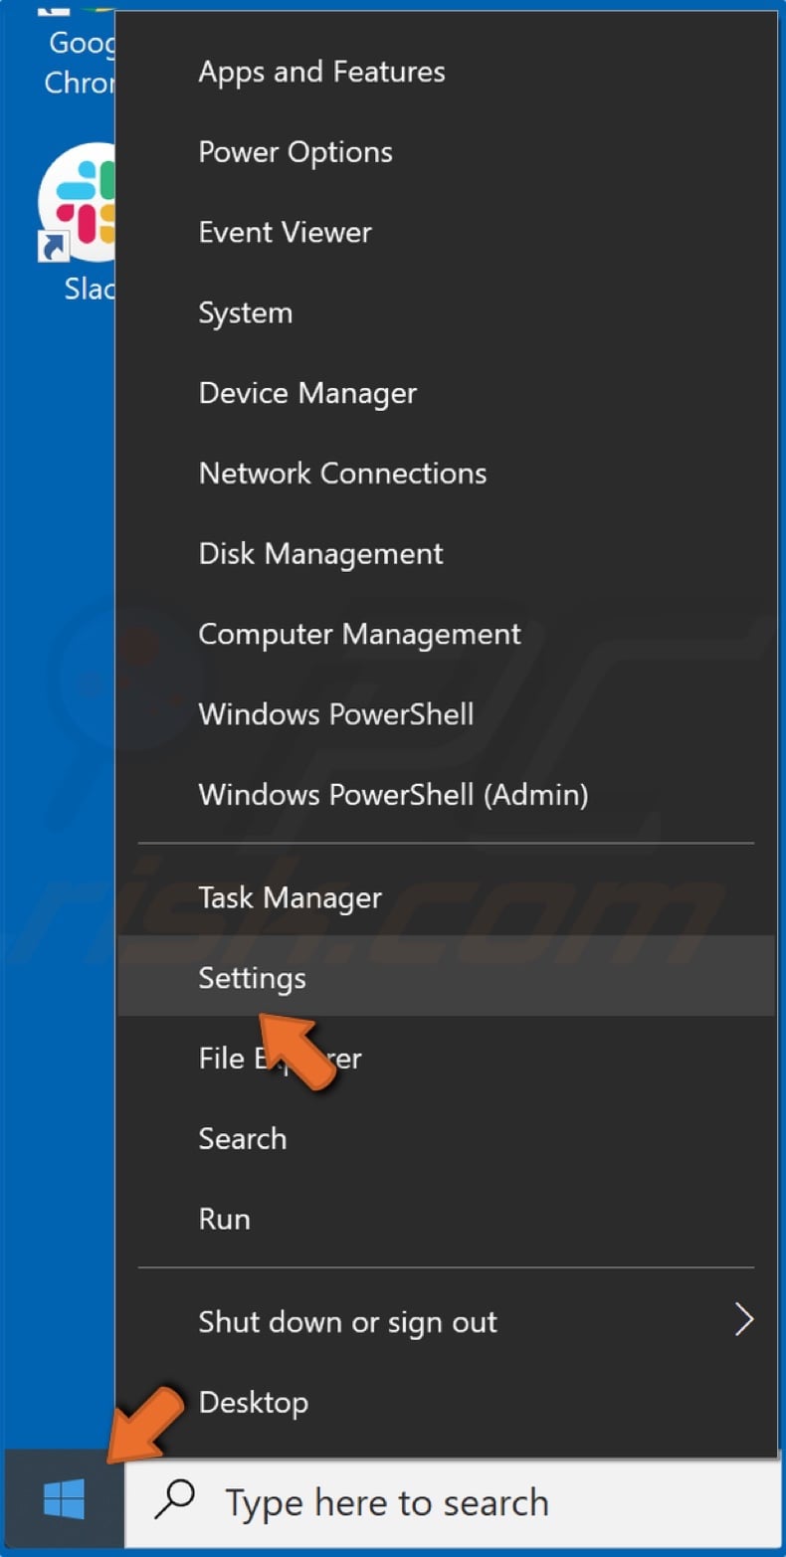Open Power Options
This screenshot has height=1557, width=786.
295,151
